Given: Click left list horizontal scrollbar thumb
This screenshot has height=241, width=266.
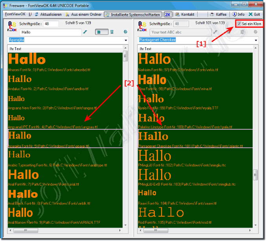Looking at the screenshot, I should click(26, 230).
